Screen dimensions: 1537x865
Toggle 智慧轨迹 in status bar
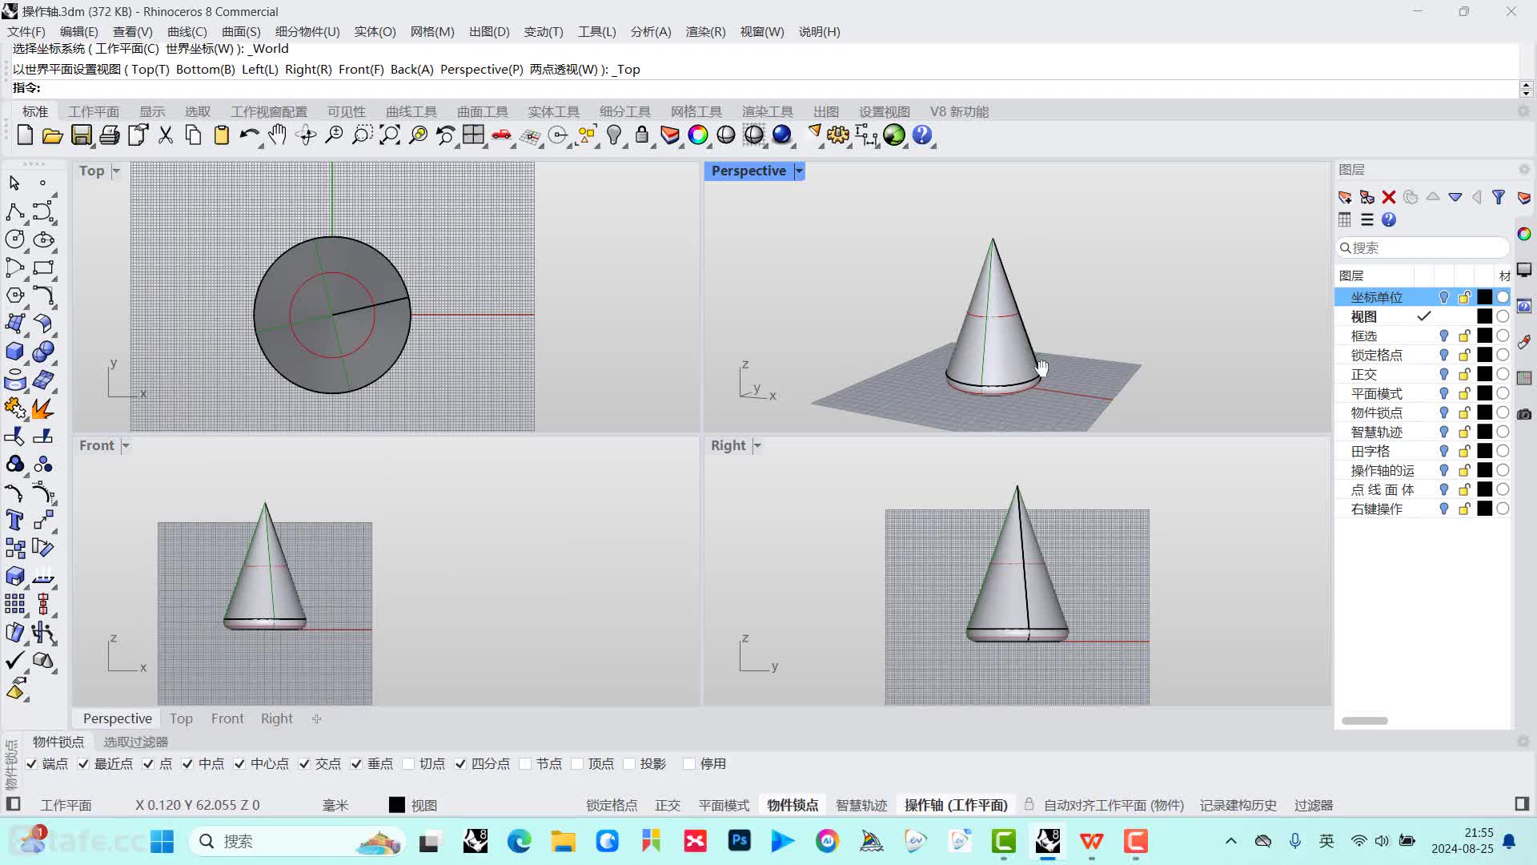click(861, 806)
